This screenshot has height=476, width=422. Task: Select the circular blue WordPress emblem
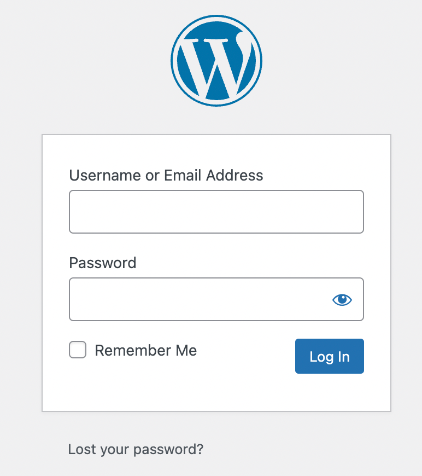click(x=216, y=60)
